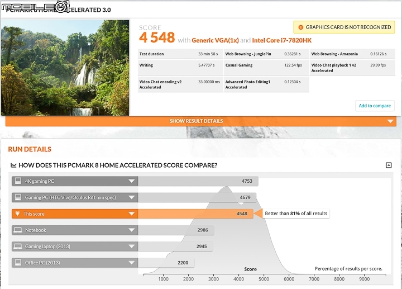The width and height of the screenshot is (402, 289).
Task: Click the arrow on the Show Result Details bar
Action: [x=390, y=121]
